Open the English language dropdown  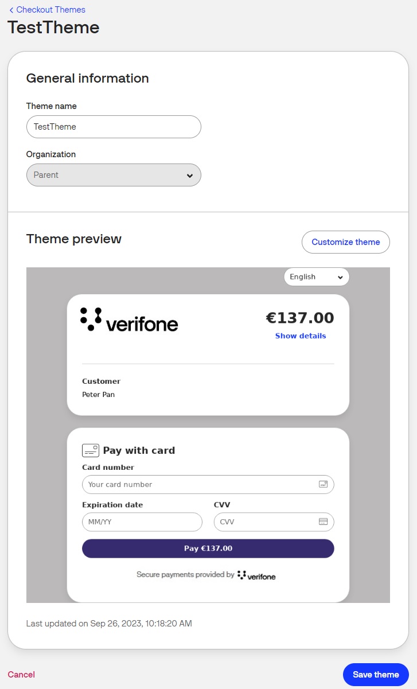point(316,277)
